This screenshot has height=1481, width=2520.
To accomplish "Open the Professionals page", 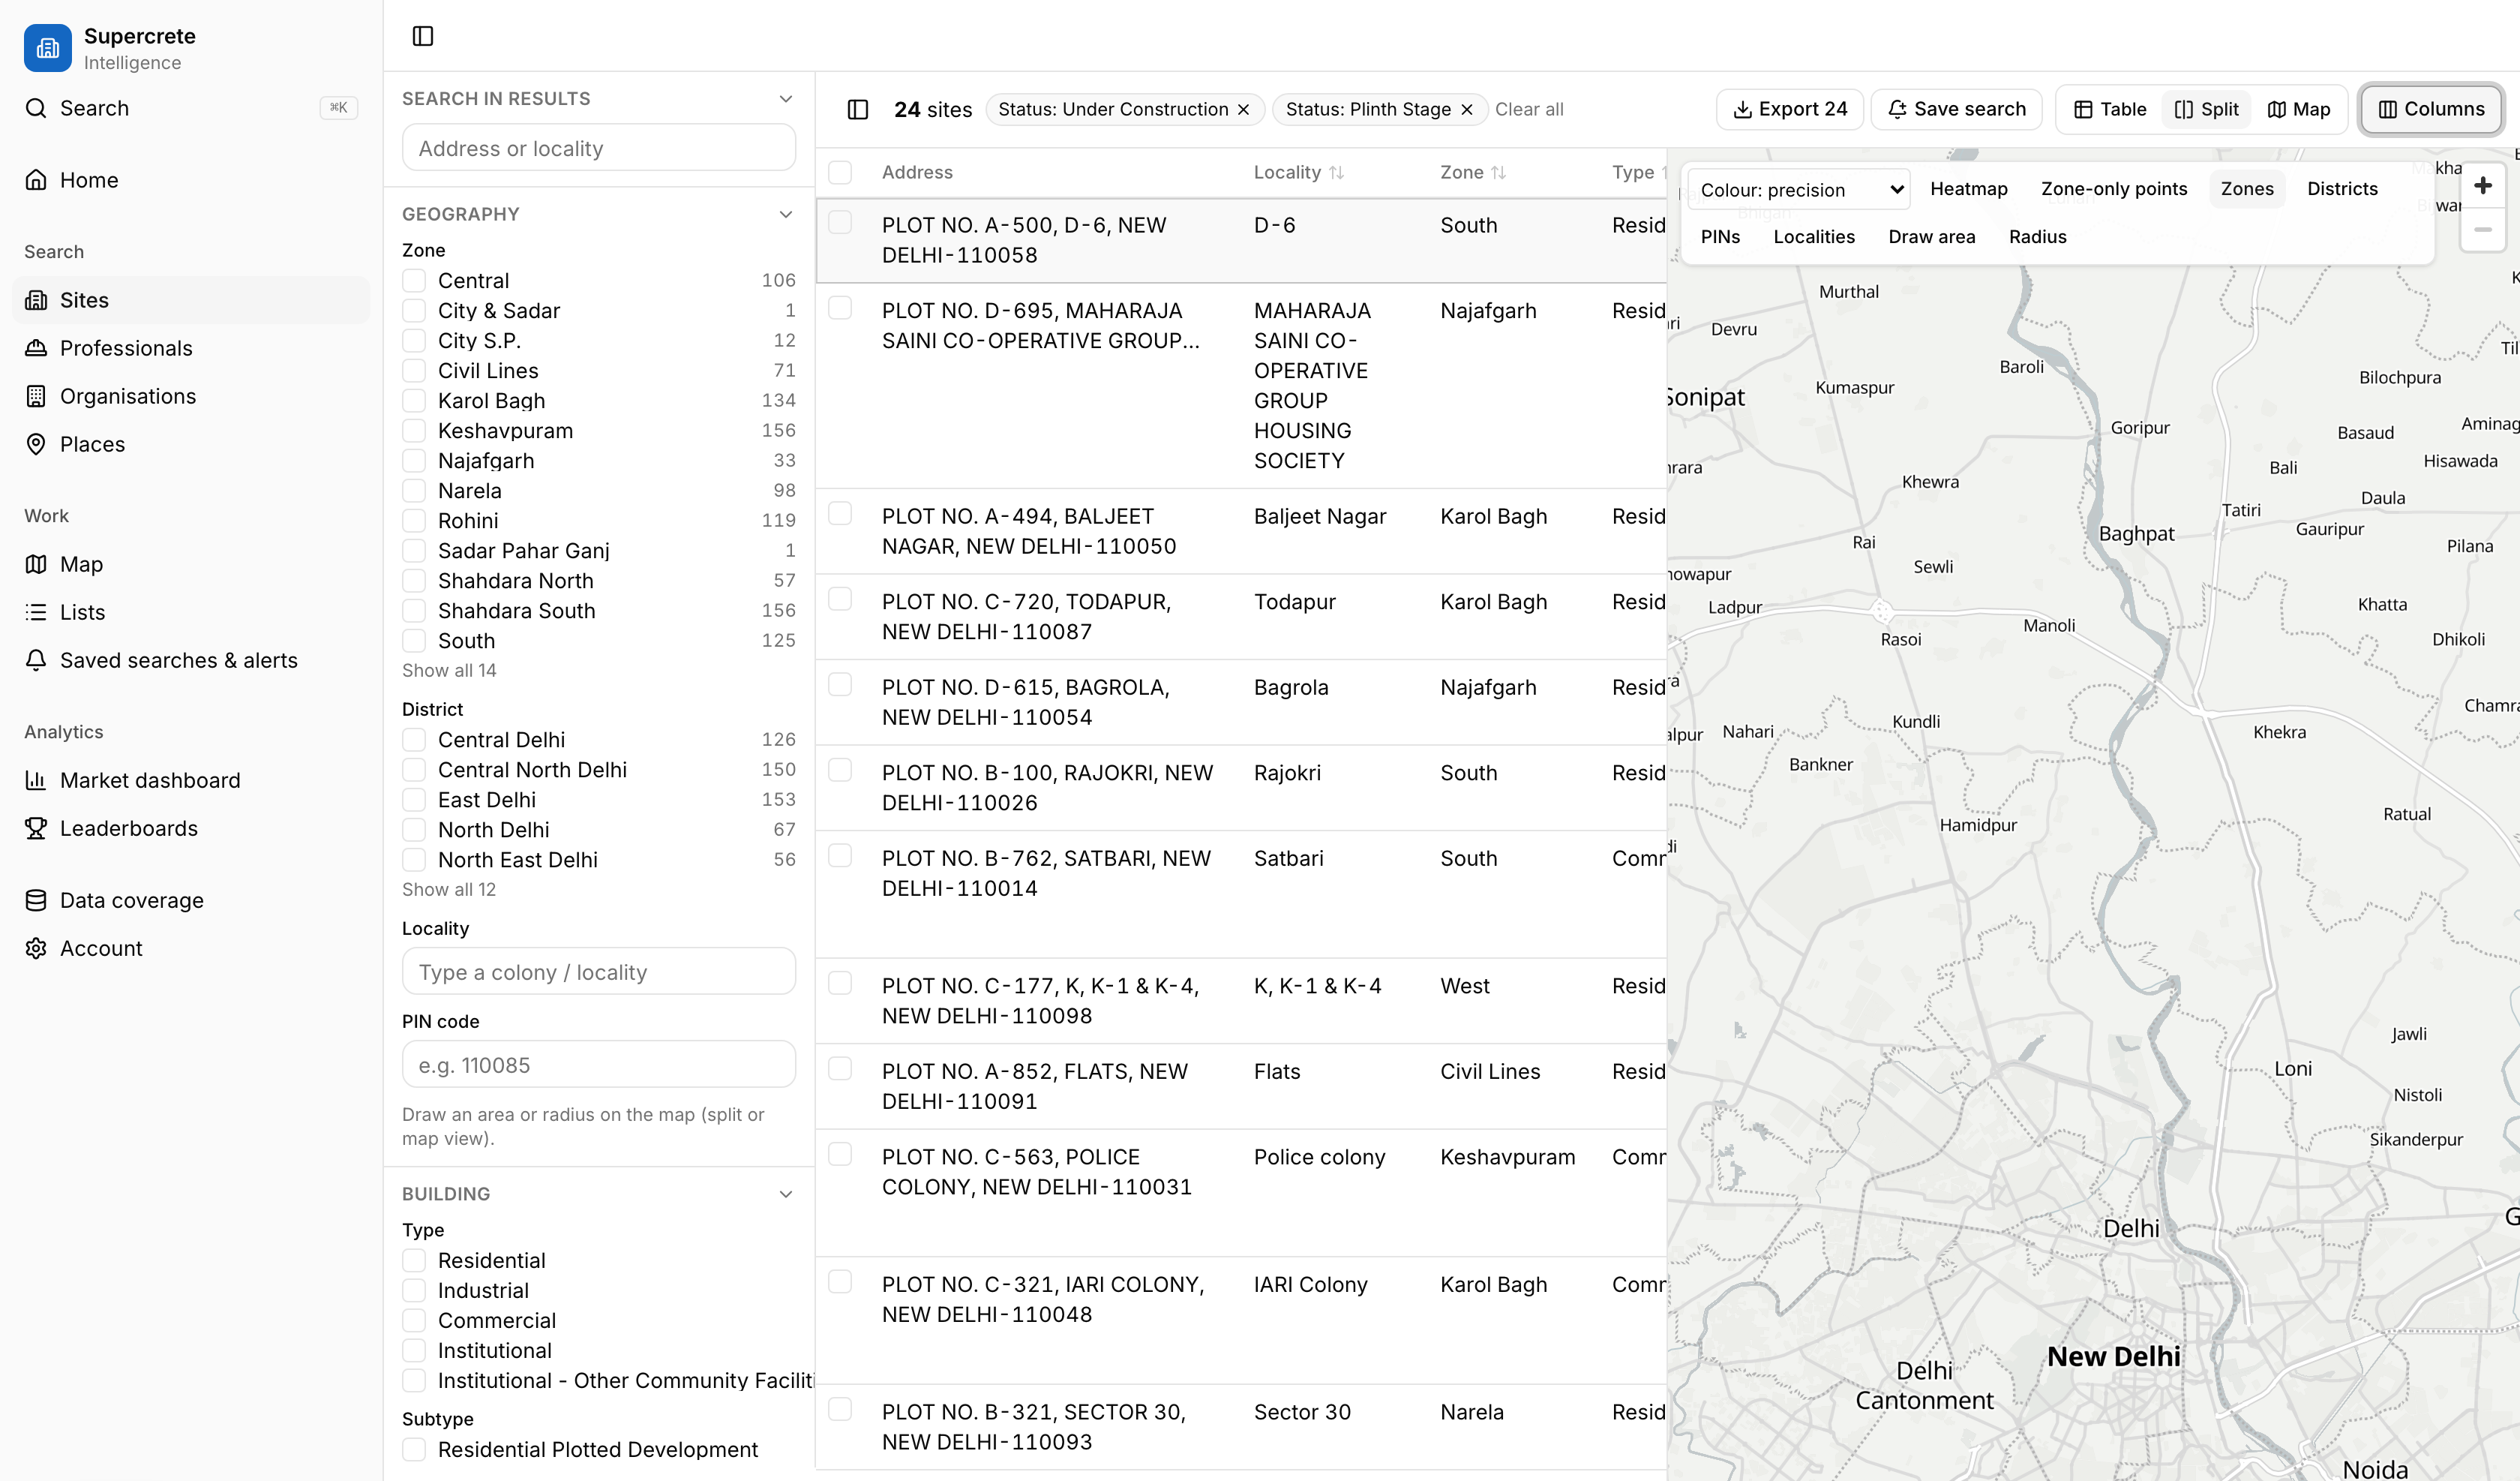I will pyautogui.click(x=190, y=348).
